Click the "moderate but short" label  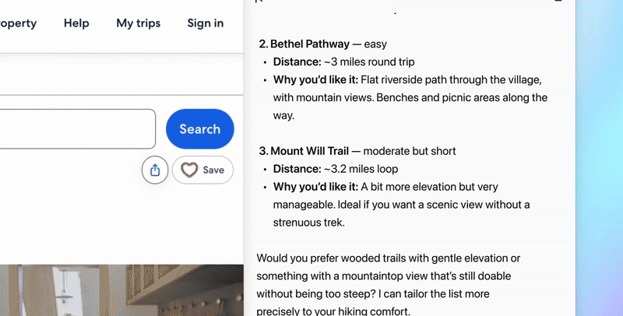point(410,151)
